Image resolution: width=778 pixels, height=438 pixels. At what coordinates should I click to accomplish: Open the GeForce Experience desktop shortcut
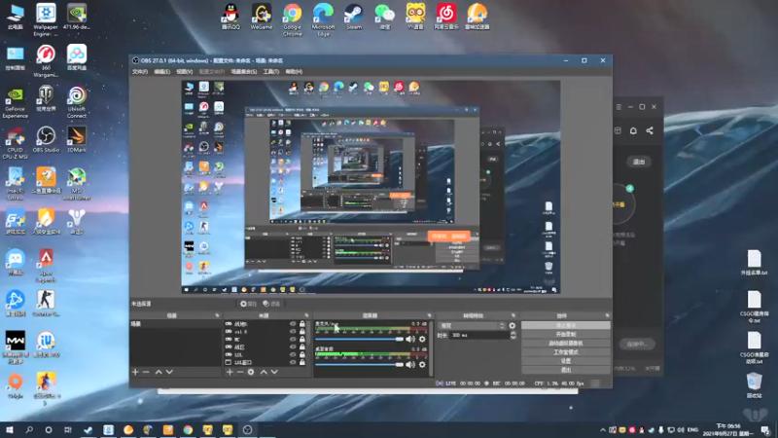pyautogui.click(x=15, y=103)
